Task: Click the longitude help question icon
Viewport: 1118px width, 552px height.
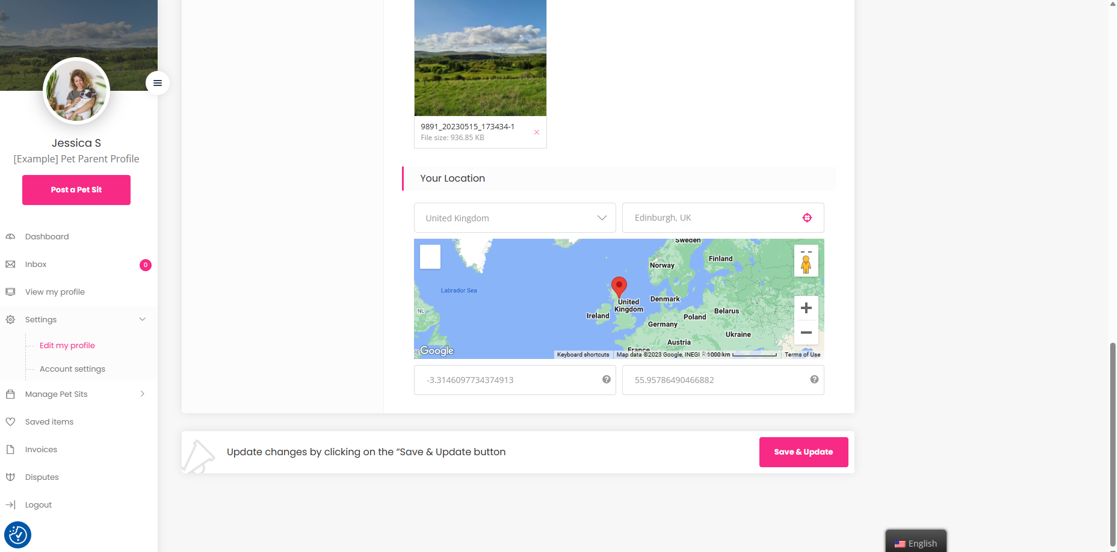Action: pyautogui.click(x=607, y=379)
